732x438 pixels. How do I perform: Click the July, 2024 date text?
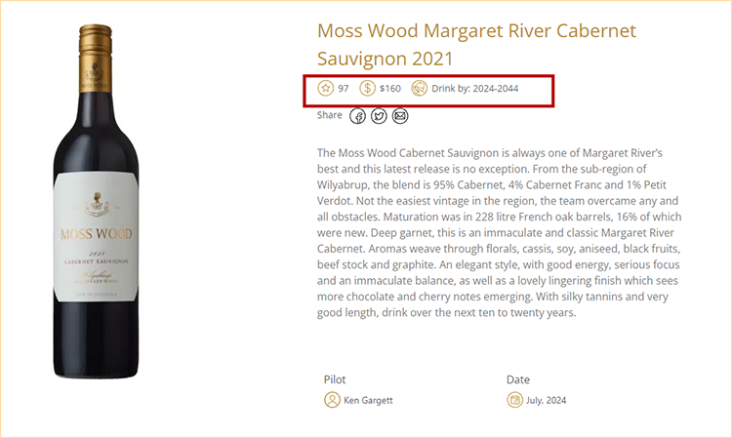tap(547, 400)
